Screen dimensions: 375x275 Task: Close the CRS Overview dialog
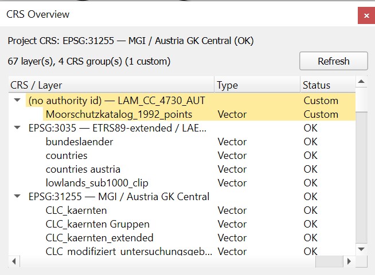[366, 15]
